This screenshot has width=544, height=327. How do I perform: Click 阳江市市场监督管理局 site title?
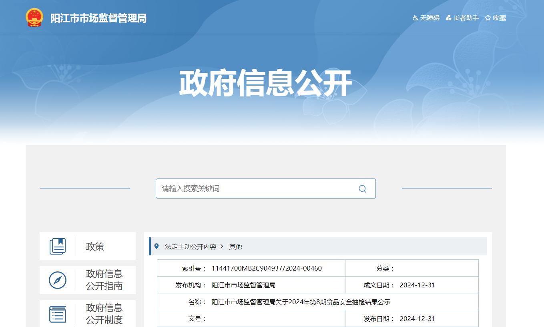point(98,18)
